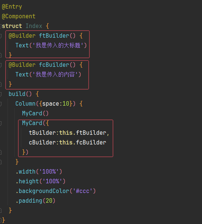This screenshot has height=224, width=202.
Task: Click the .height('100%') call
Action: click(40, 181)
